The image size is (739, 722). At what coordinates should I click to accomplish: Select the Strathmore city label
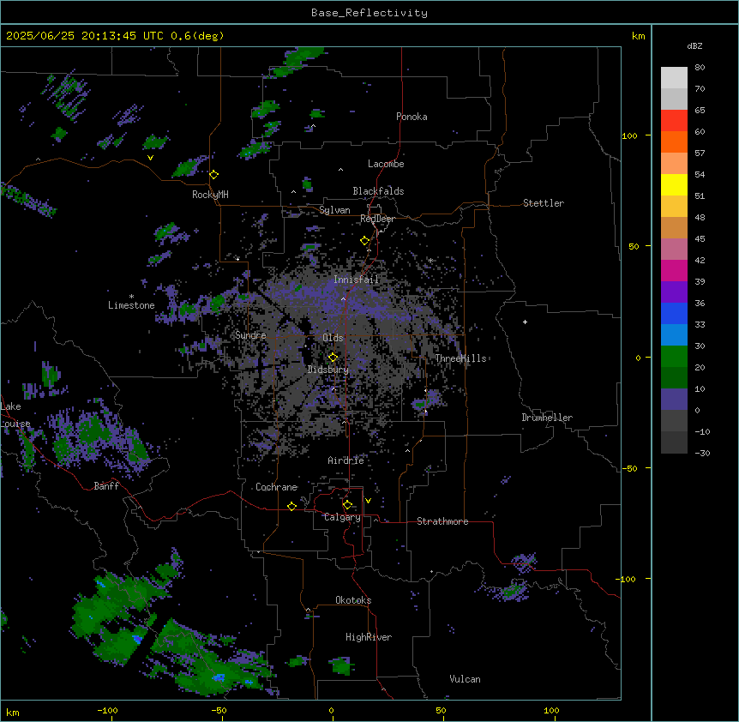tap(442, 521)
